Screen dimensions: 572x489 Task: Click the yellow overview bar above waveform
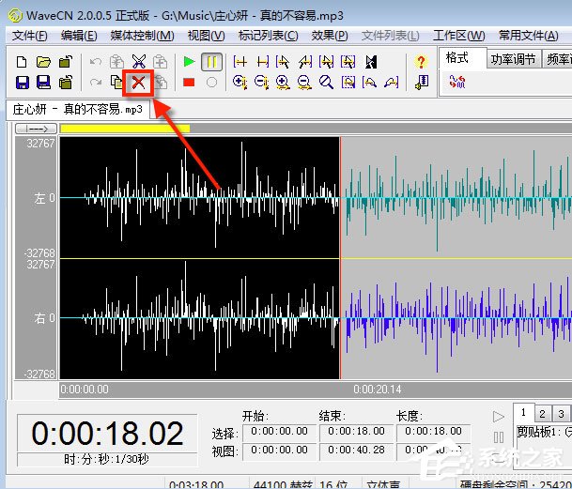pos(124,128)
